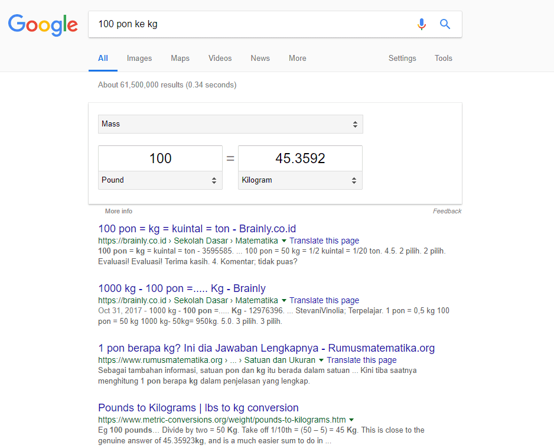Open the '1000 kg - 100 pon =..... Kg - Brainly' result

(182, 288)
